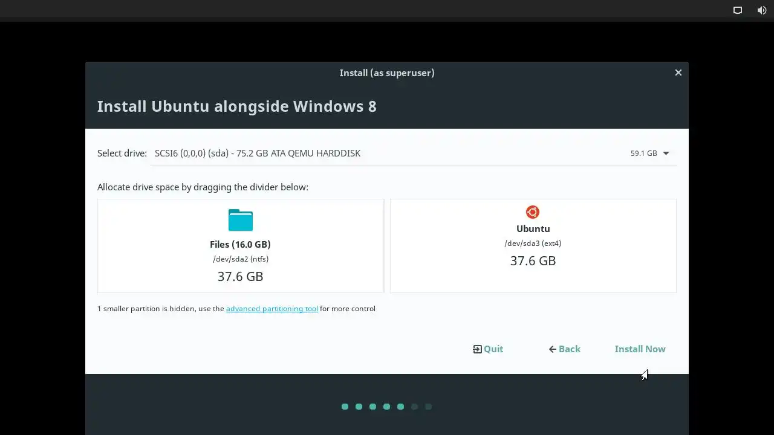Image resolution: width=774 pixels, height=435 pixels.
Task: Select the Files /dev/sda2 partition panel
Action: click(241, 246)
